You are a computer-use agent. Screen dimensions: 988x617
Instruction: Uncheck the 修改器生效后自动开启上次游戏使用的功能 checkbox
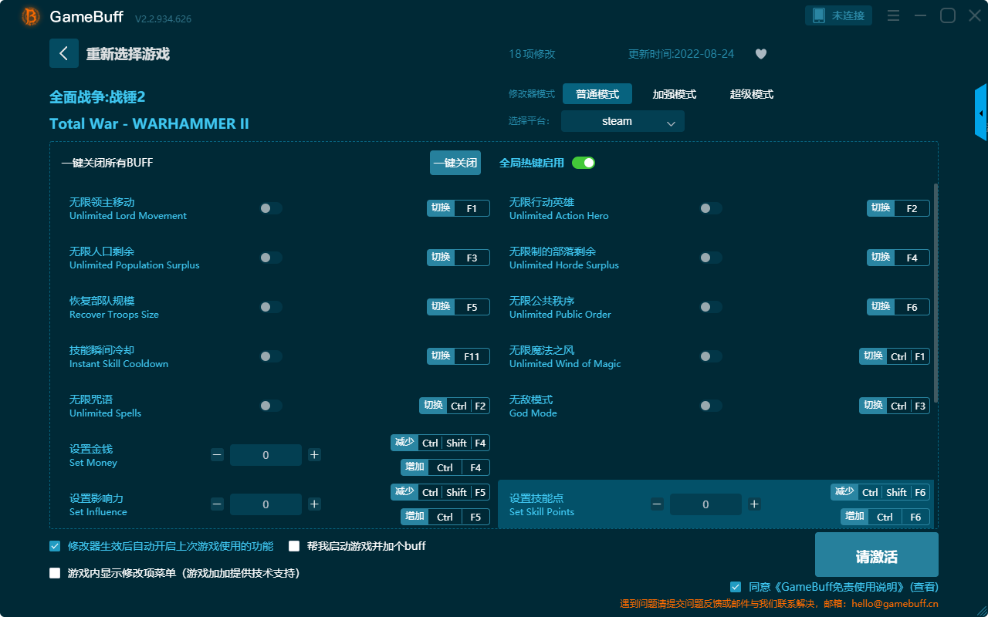pyautogui.click(x=54, y=545)
